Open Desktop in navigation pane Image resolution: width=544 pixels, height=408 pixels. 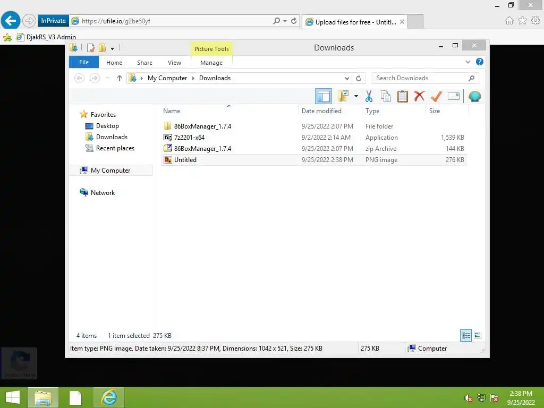[107, 125]
